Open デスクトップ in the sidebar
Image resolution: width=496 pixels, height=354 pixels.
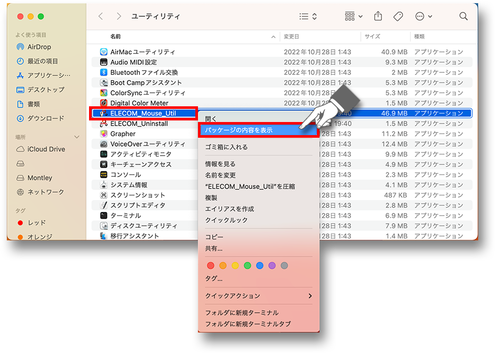(40, 90)
